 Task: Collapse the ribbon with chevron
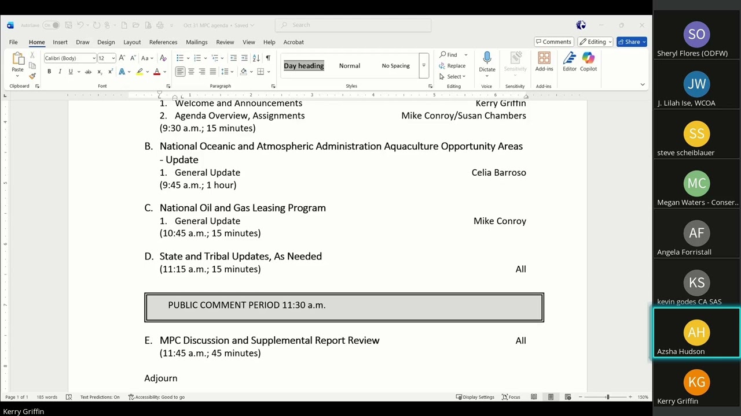pyautogui.click(x=642, y=85)
